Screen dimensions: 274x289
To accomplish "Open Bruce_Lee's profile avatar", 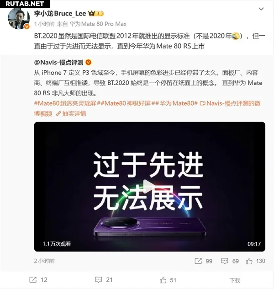I will point(18,18).
